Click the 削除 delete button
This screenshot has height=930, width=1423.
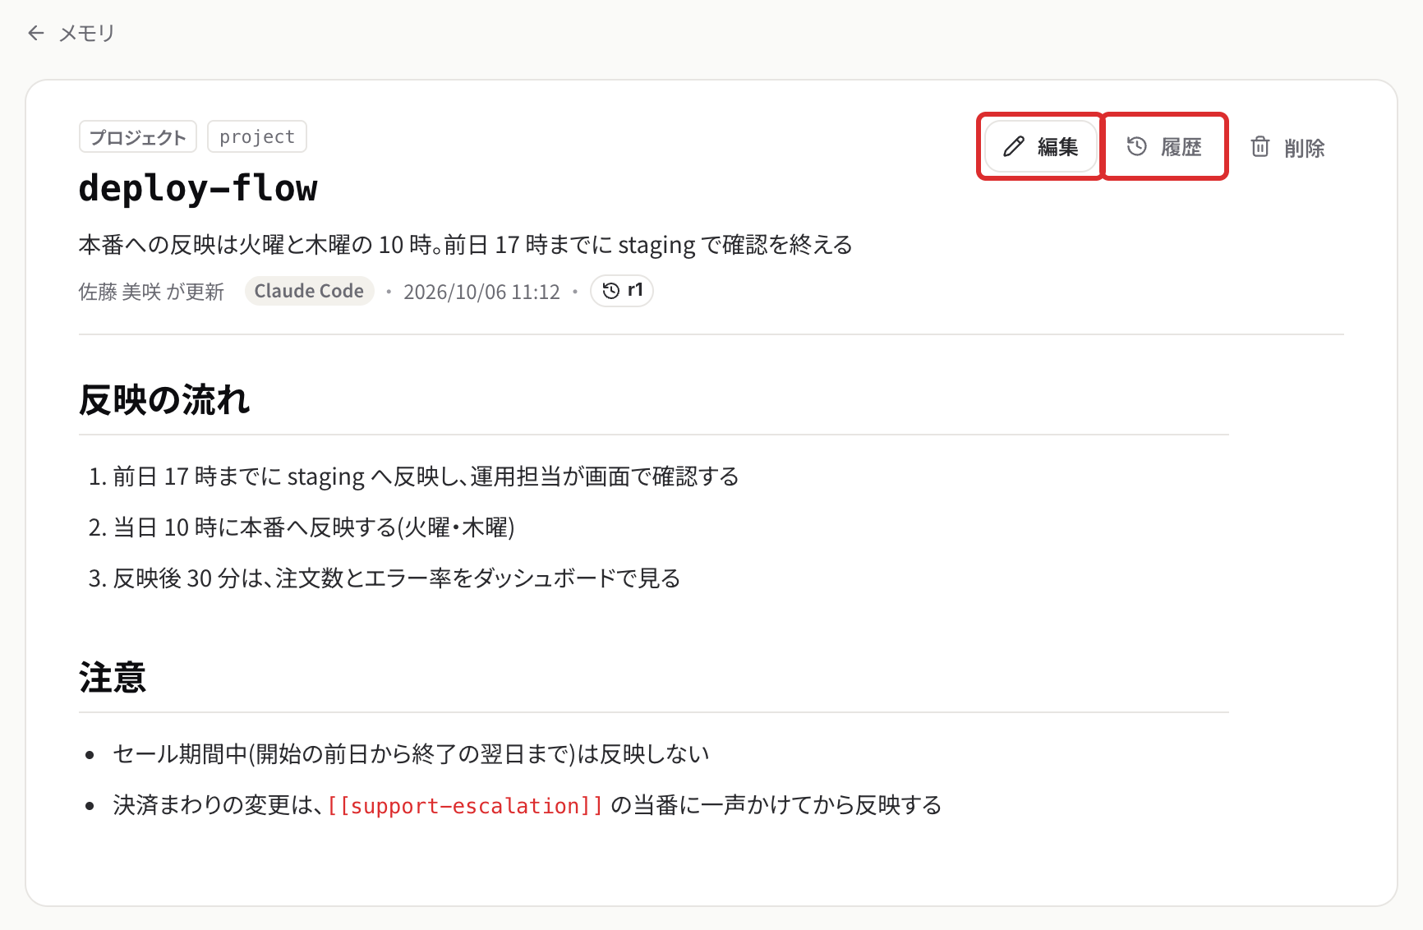[x=1287, y=148]
